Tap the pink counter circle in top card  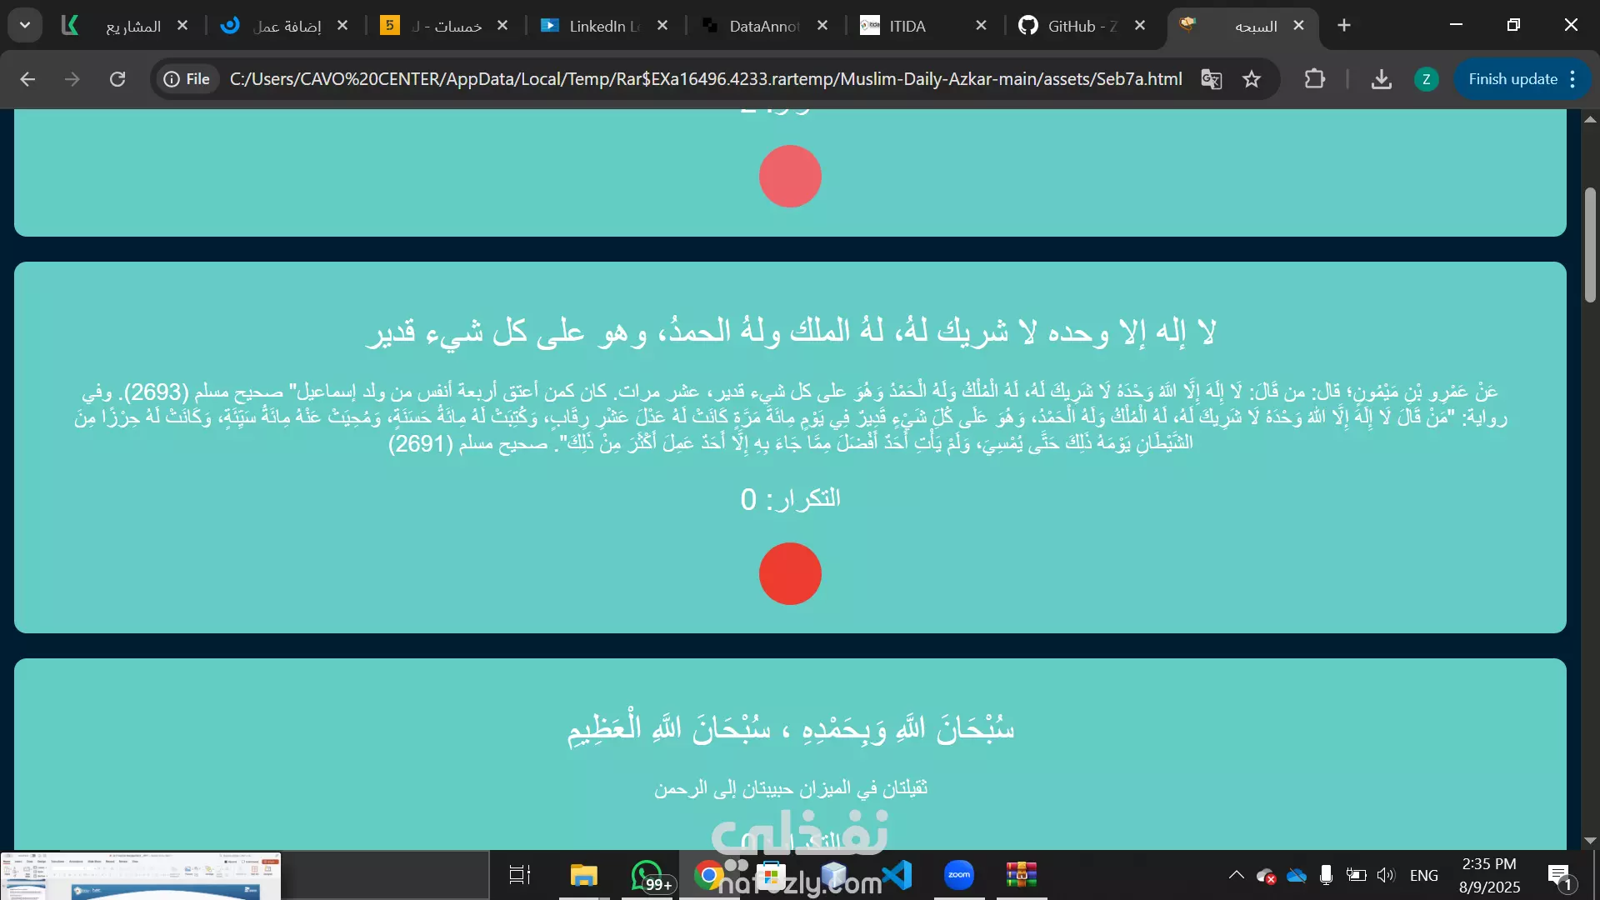click(790, 176)
